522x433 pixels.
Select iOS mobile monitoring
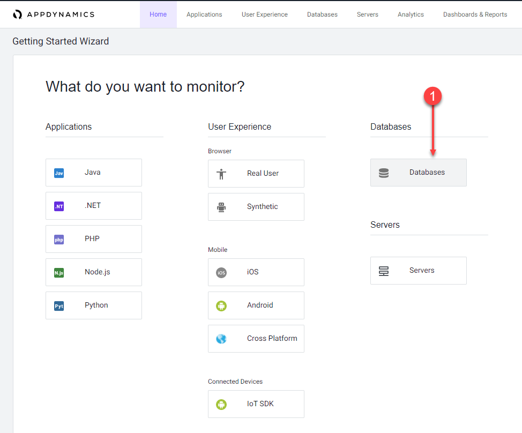pos(256,272)
